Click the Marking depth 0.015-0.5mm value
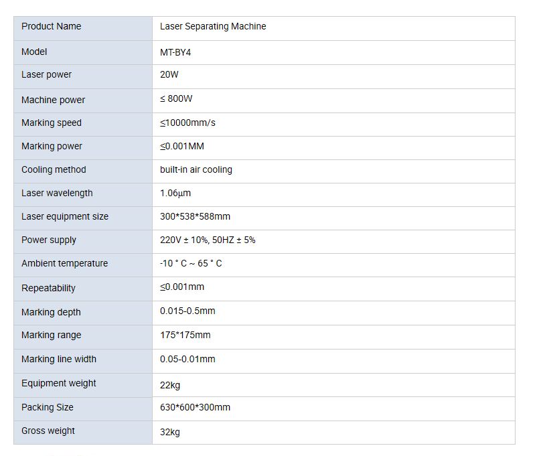This screenshot has width=547, height=456. pyautogui.click(x=187, y=311)
